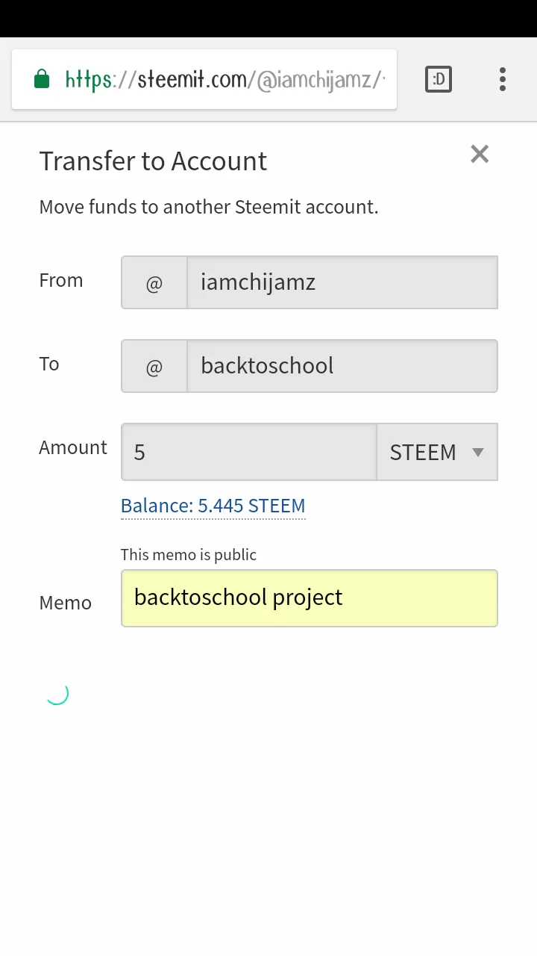Click the Transfer to Account heading

153,161
